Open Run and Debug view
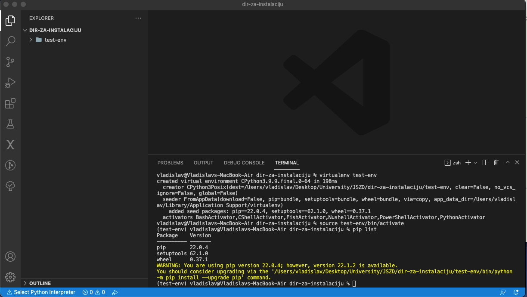Image resolution: width=527 pixels, height=297 pixels. (10, 83)
